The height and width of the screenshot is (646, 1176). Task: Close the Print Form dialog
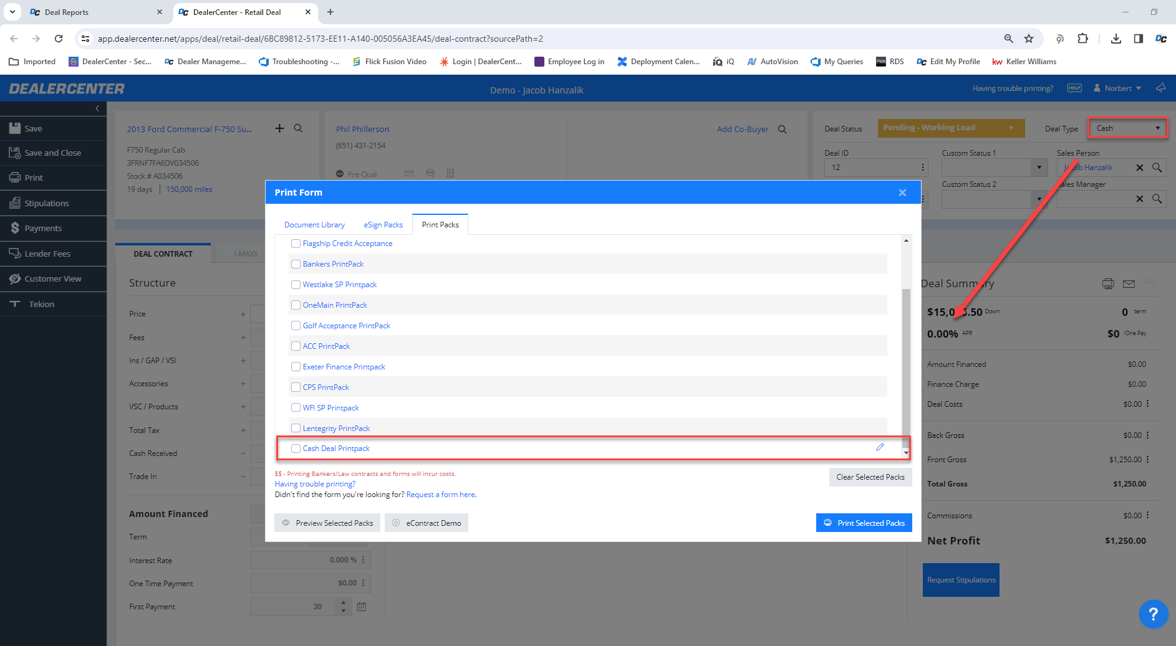point(902,192)
